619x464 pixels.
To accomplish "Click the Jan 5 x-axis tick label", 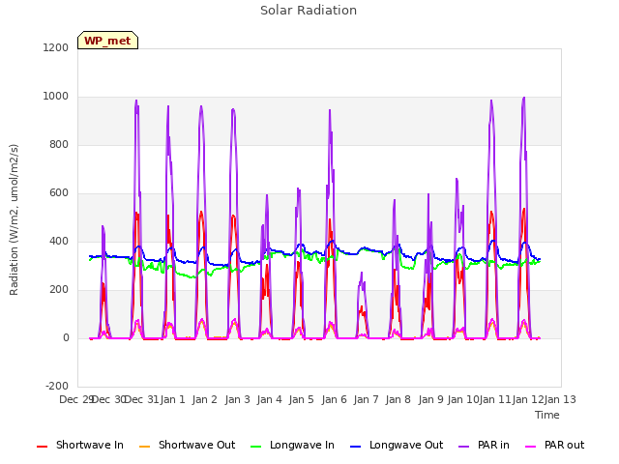I will point(301,399).
